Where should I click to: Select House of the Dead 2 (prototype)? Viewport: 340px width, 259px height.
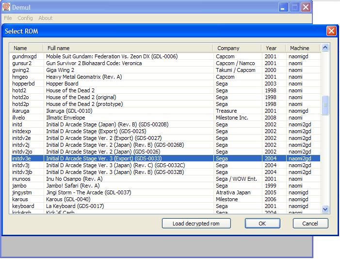166,104
